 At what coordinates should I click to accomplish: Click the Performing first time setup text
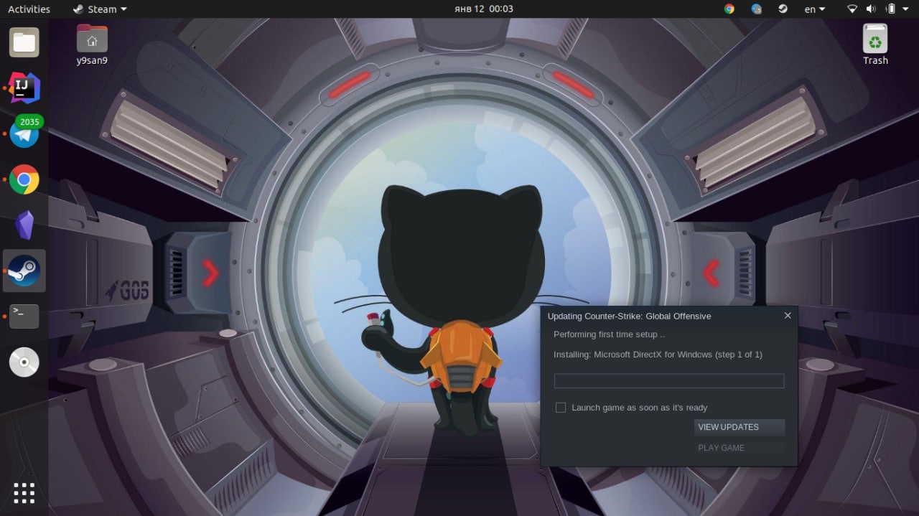(x=609, y=334)
